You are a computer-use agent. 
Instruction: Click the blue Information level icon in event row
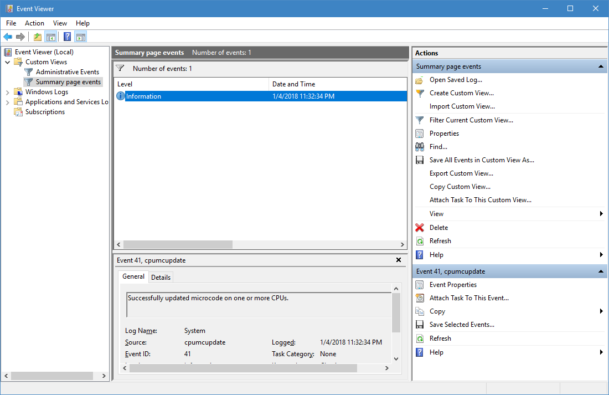pos(121,96)
